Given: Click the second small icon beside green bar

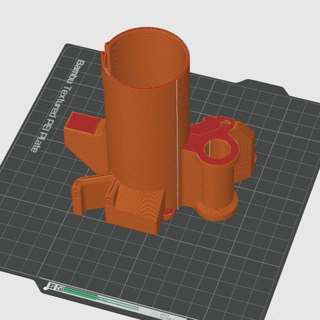Looking at the screenshot, I should pos(60,288).
